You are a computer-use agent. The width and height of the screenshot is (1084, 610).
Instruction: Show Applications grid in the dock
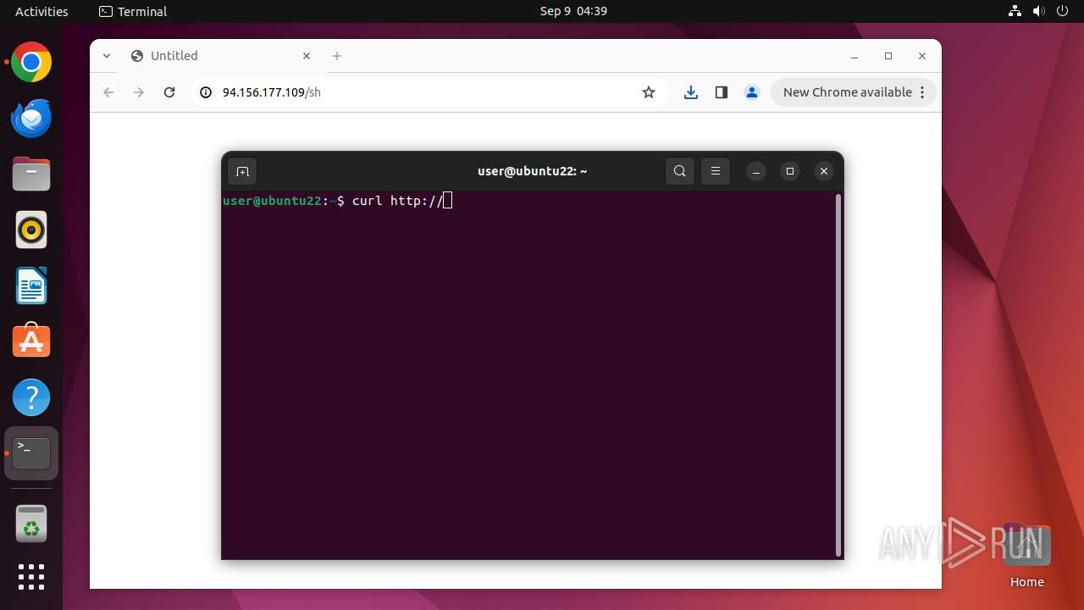[31, 577]
